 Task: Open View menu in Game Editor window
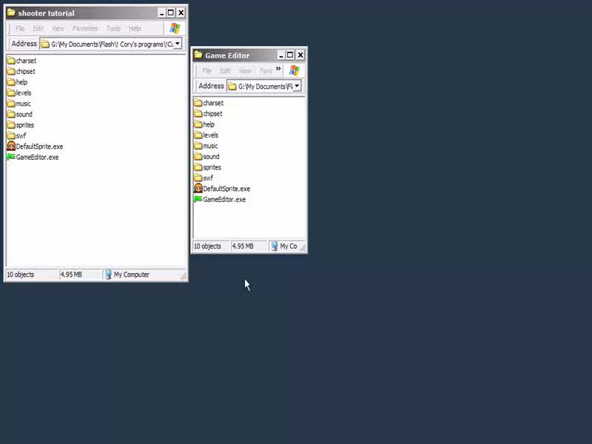tap(245, 71)
